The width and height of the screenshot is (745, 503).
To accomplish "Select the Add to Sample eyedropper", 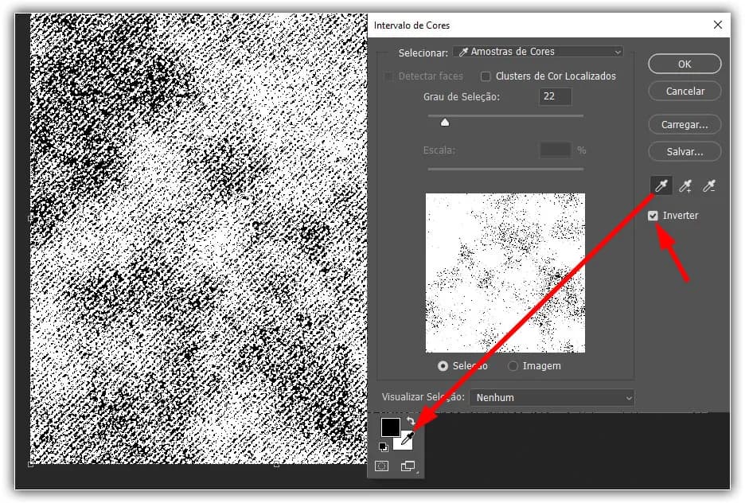I will (685, 186).
